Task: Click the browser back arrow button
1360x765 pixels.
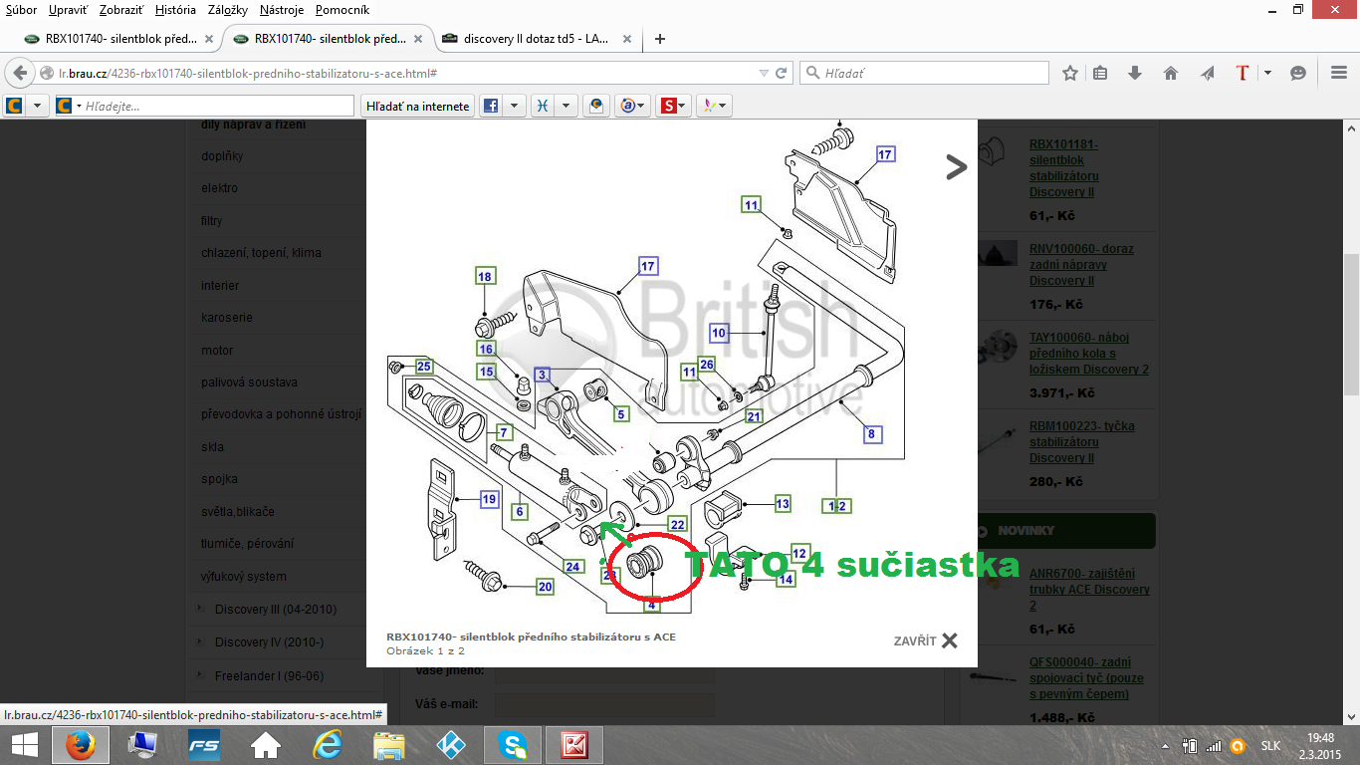Action: [20, 74]
